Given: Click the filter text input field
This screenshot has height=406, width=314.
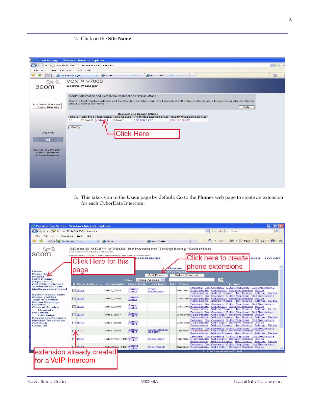Looking at the screenshot, I should pyautogui.click(x=192, y=280).
